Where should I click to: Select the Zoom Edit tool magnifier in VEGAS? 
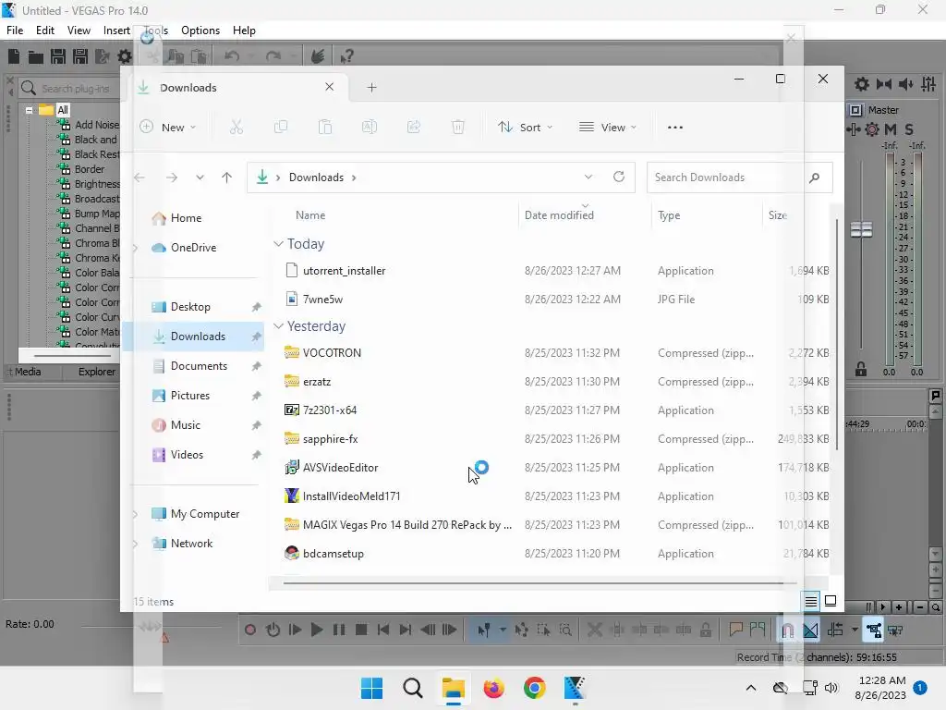pyautogui.click(x=565, y=630)
